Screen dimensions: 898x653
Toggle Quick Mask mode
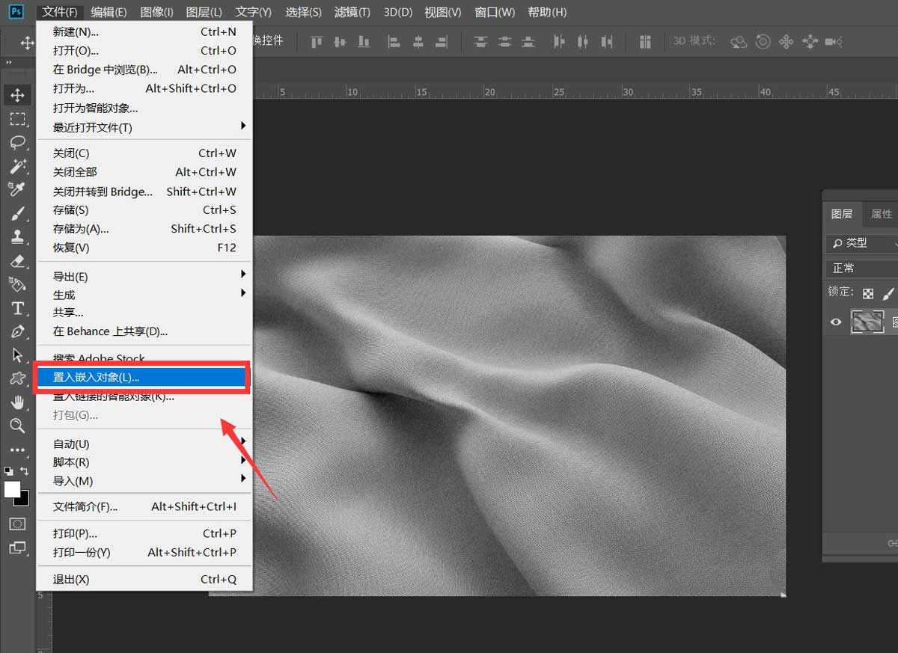coord(17,524)
